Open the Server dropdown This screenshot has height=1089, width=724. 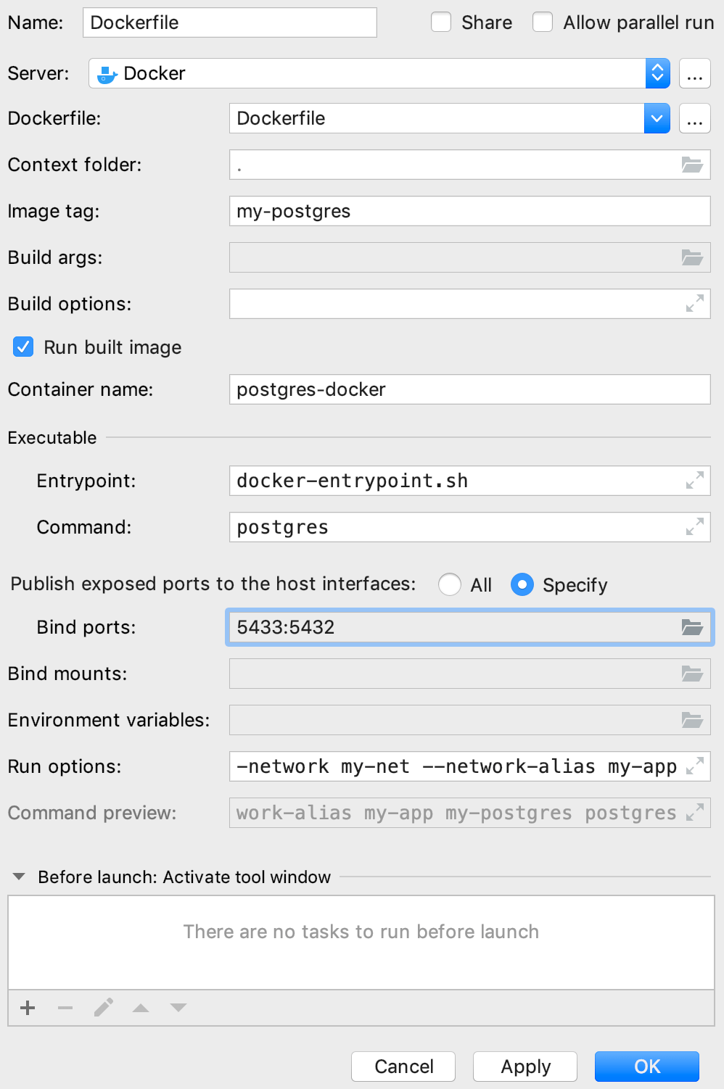[x=657, y=73]
